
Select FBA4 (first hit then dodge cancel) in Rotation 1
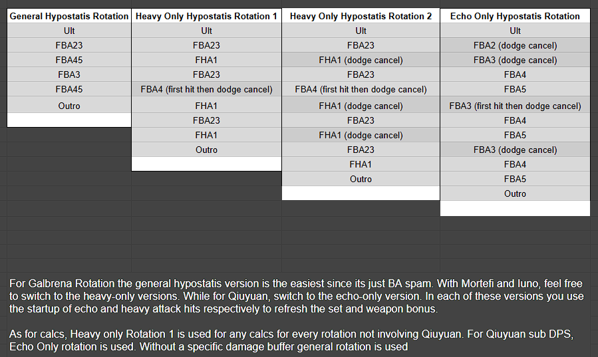coord(206,89)
